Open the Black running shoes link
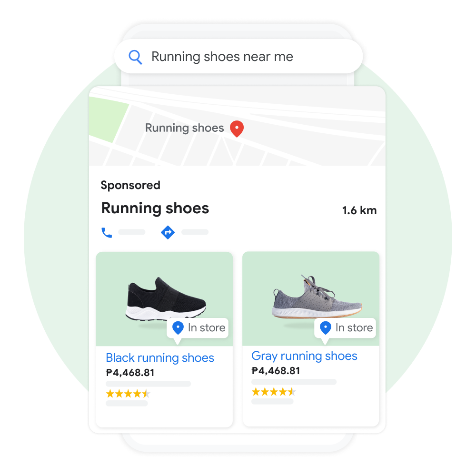This screenshot has width=476, height=476. click(x=160, y=358)
